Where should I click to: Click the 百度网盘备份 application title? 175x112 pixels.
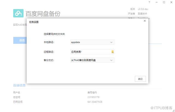point(43,14)
